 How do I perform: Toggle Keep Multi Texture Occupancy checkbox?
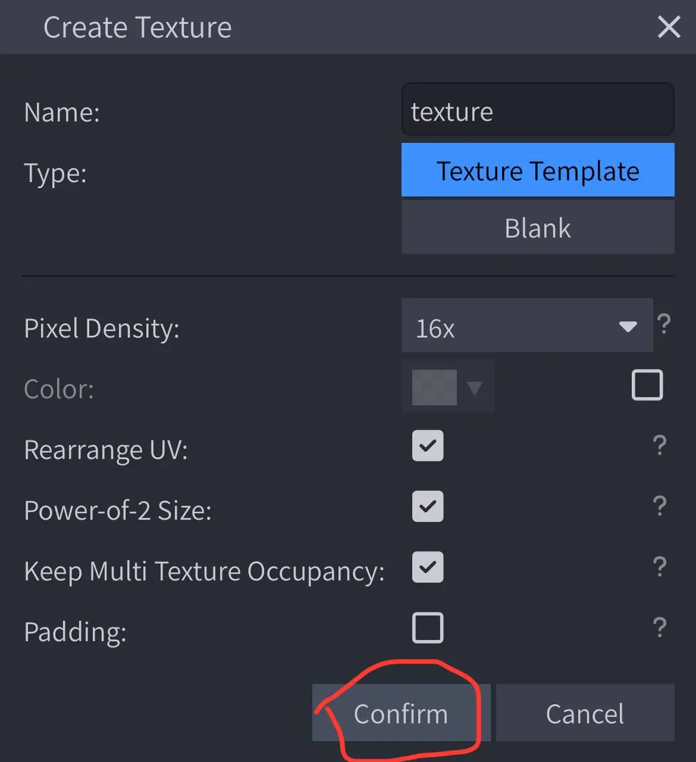[428, 567]
